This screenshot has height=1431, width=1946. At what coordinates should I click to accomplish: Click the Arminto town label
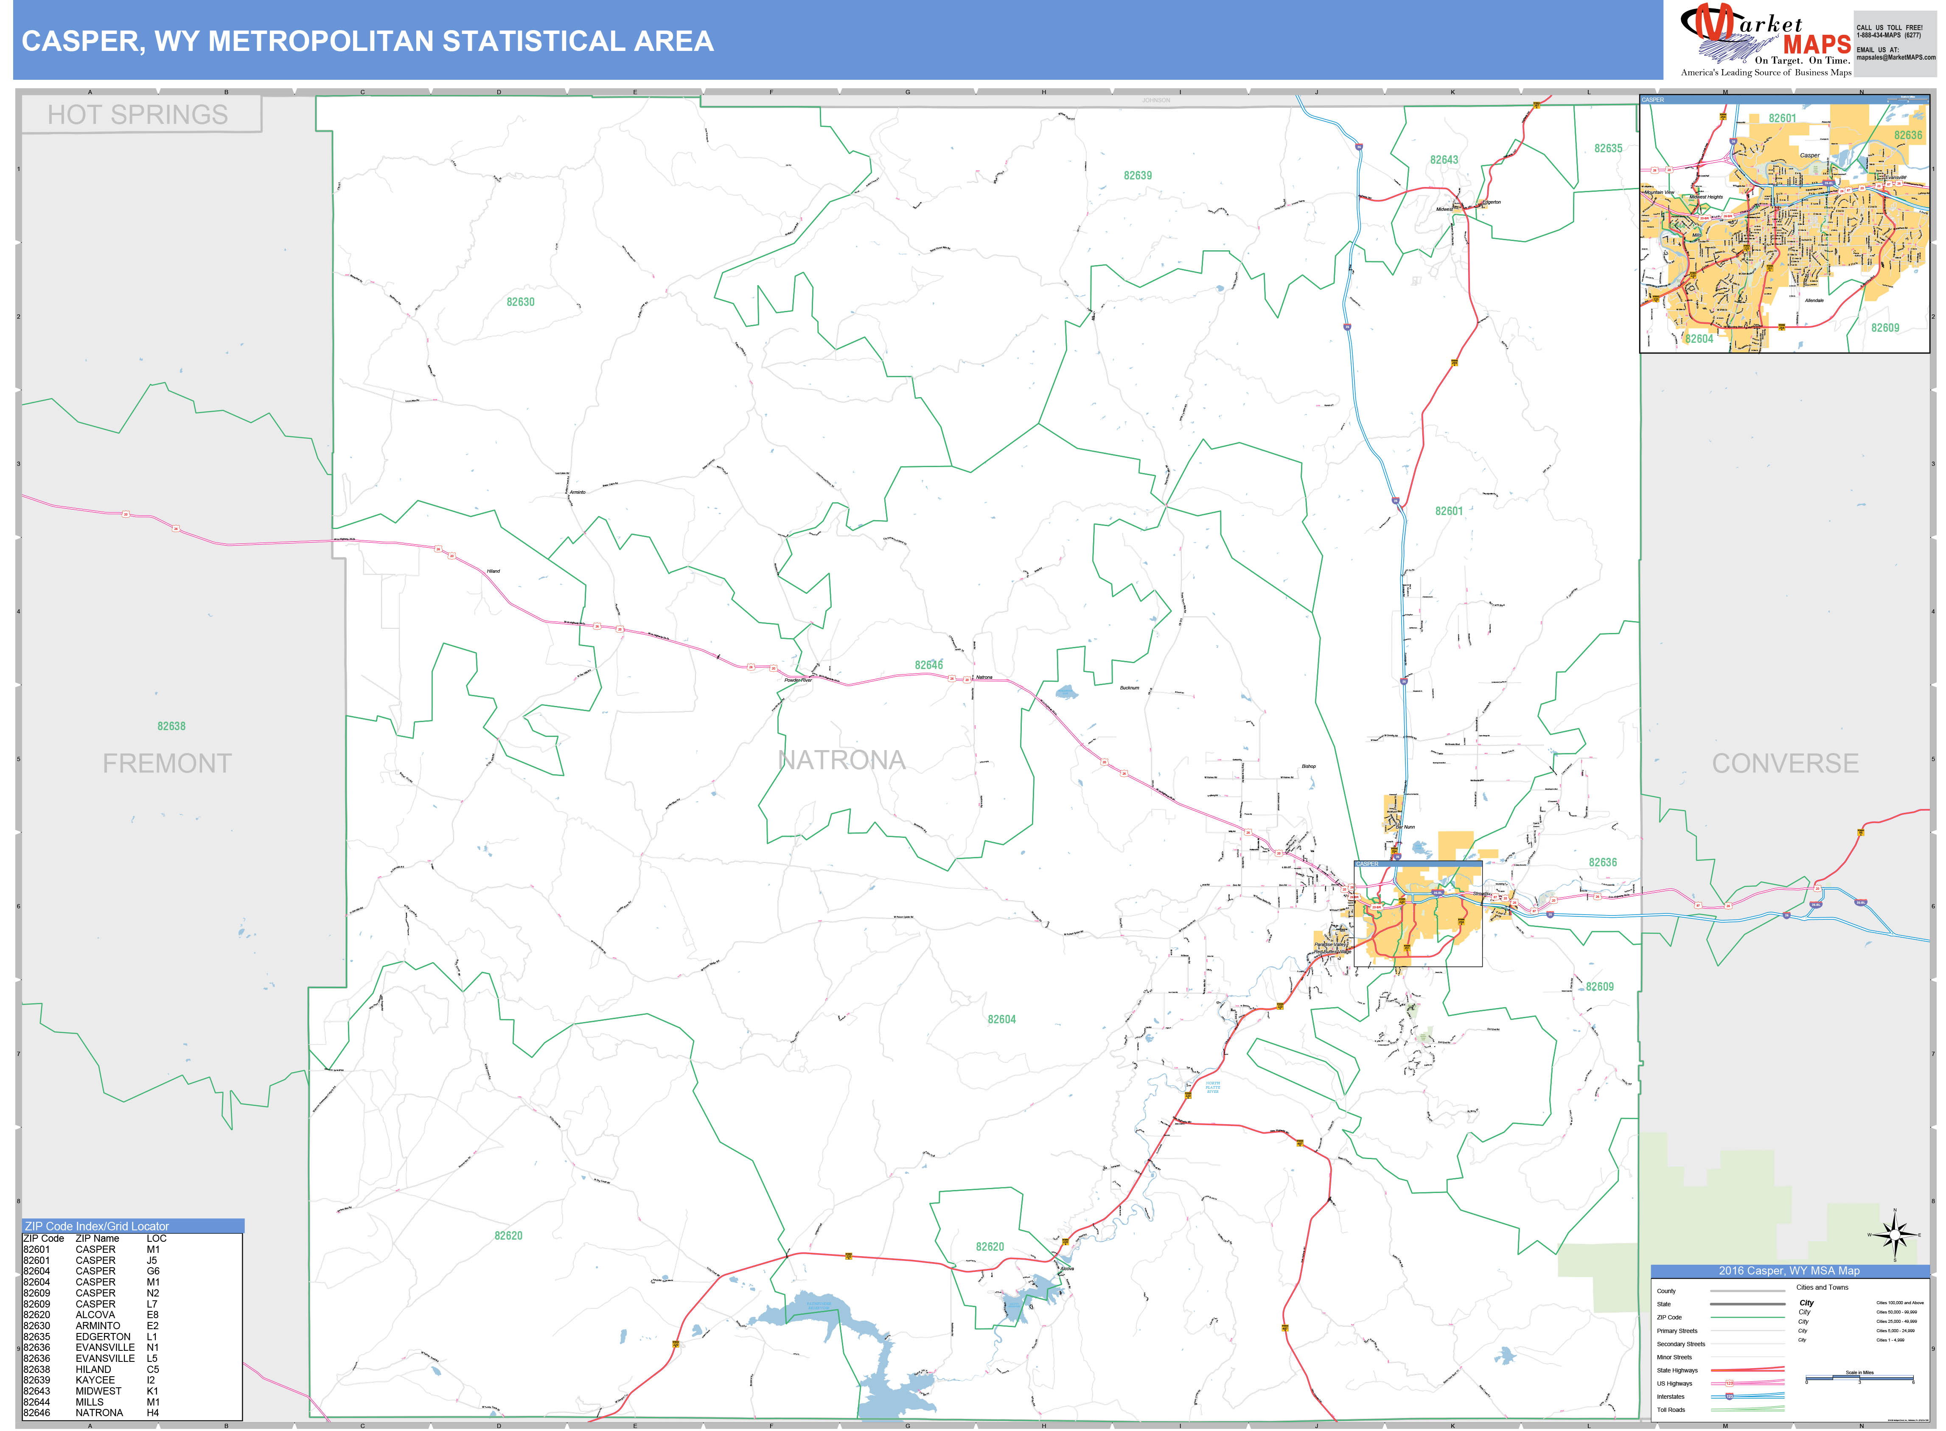tap(577, 493)
